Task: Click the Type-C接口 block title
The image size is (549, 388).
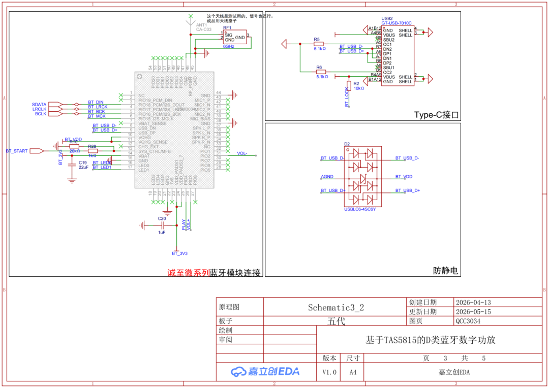Action: pyautogui.click(x=436, y=115)
